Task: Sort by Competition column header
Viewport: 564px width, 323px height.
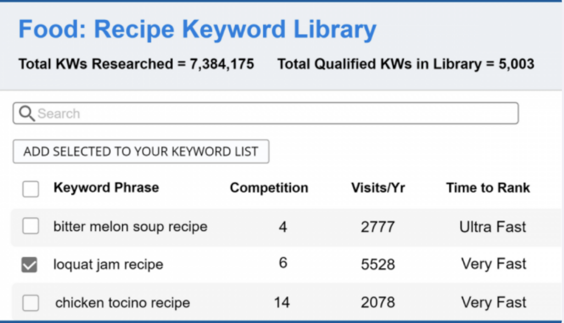Action: (269, 188)
